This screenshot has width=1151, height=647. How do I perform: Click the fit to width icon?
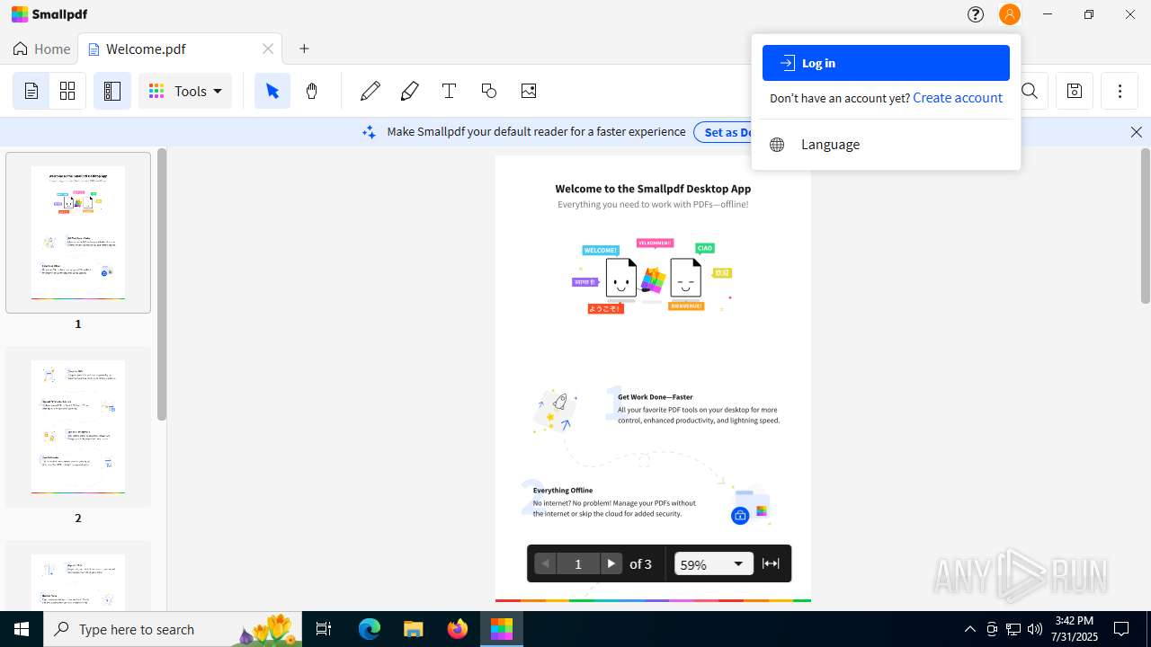pos(771,563)
